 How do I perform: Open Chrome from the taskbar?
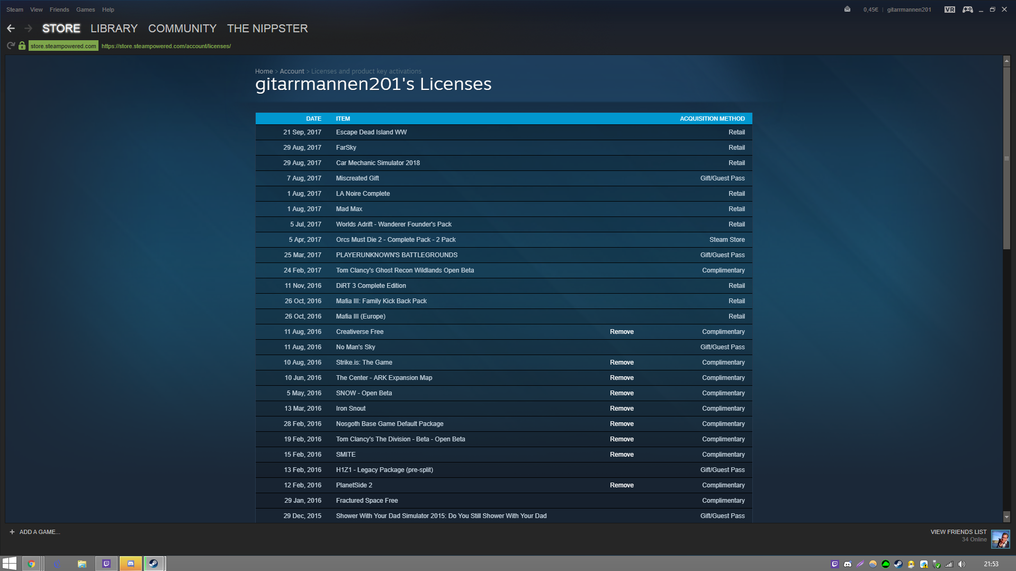click(31, 564)
